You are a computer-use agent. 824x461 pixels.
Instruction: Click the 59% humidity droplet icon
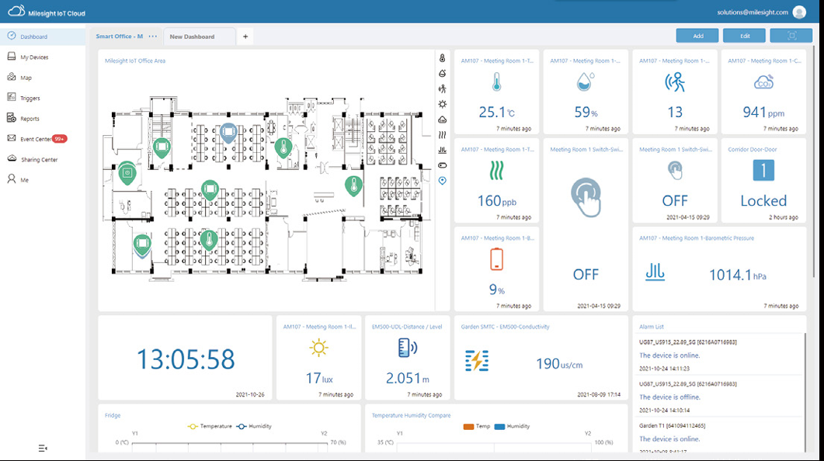pos(585,82)
